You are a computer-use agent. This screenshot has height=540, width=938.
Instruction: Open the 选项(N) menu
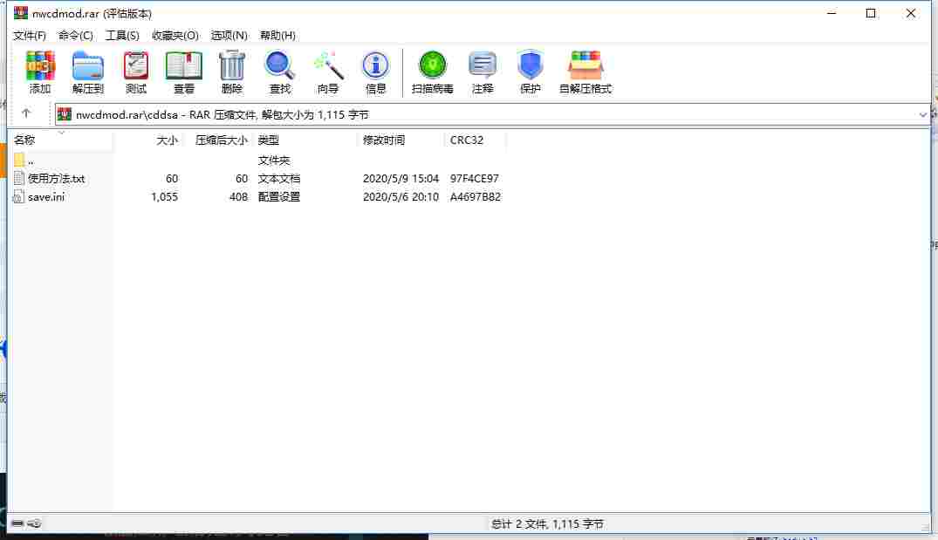[x=229, y=35]
